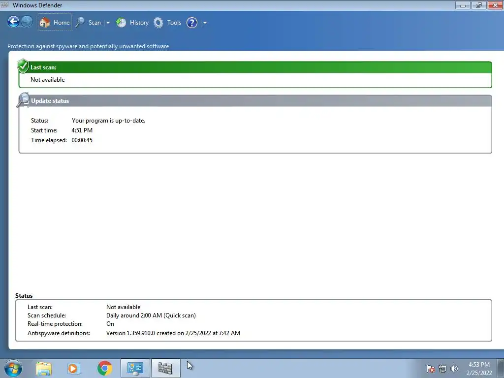
Task: Select the Scan toolbar label
Action: click(94, 23)
